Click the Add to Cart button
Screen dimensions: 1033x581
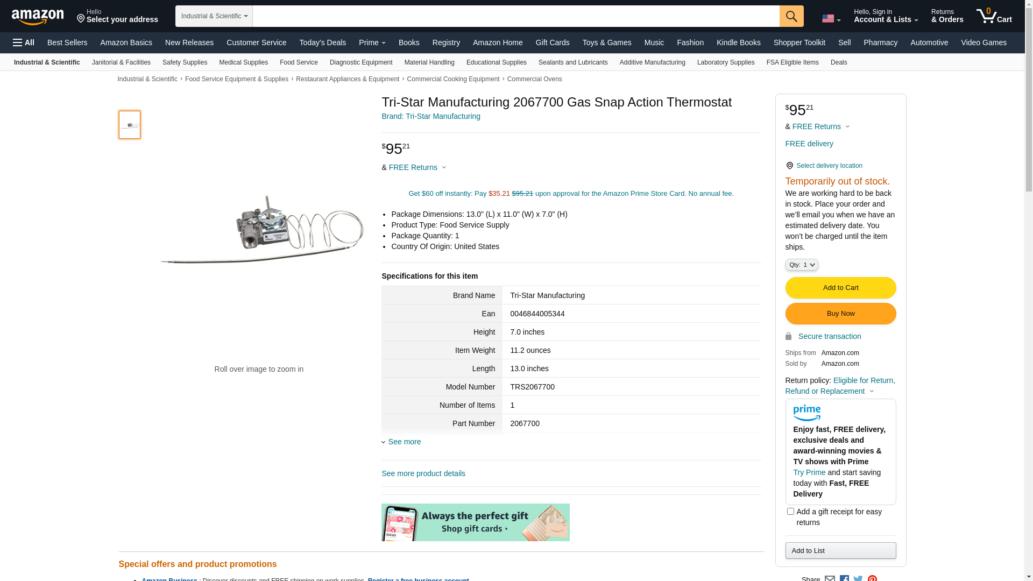840,288
